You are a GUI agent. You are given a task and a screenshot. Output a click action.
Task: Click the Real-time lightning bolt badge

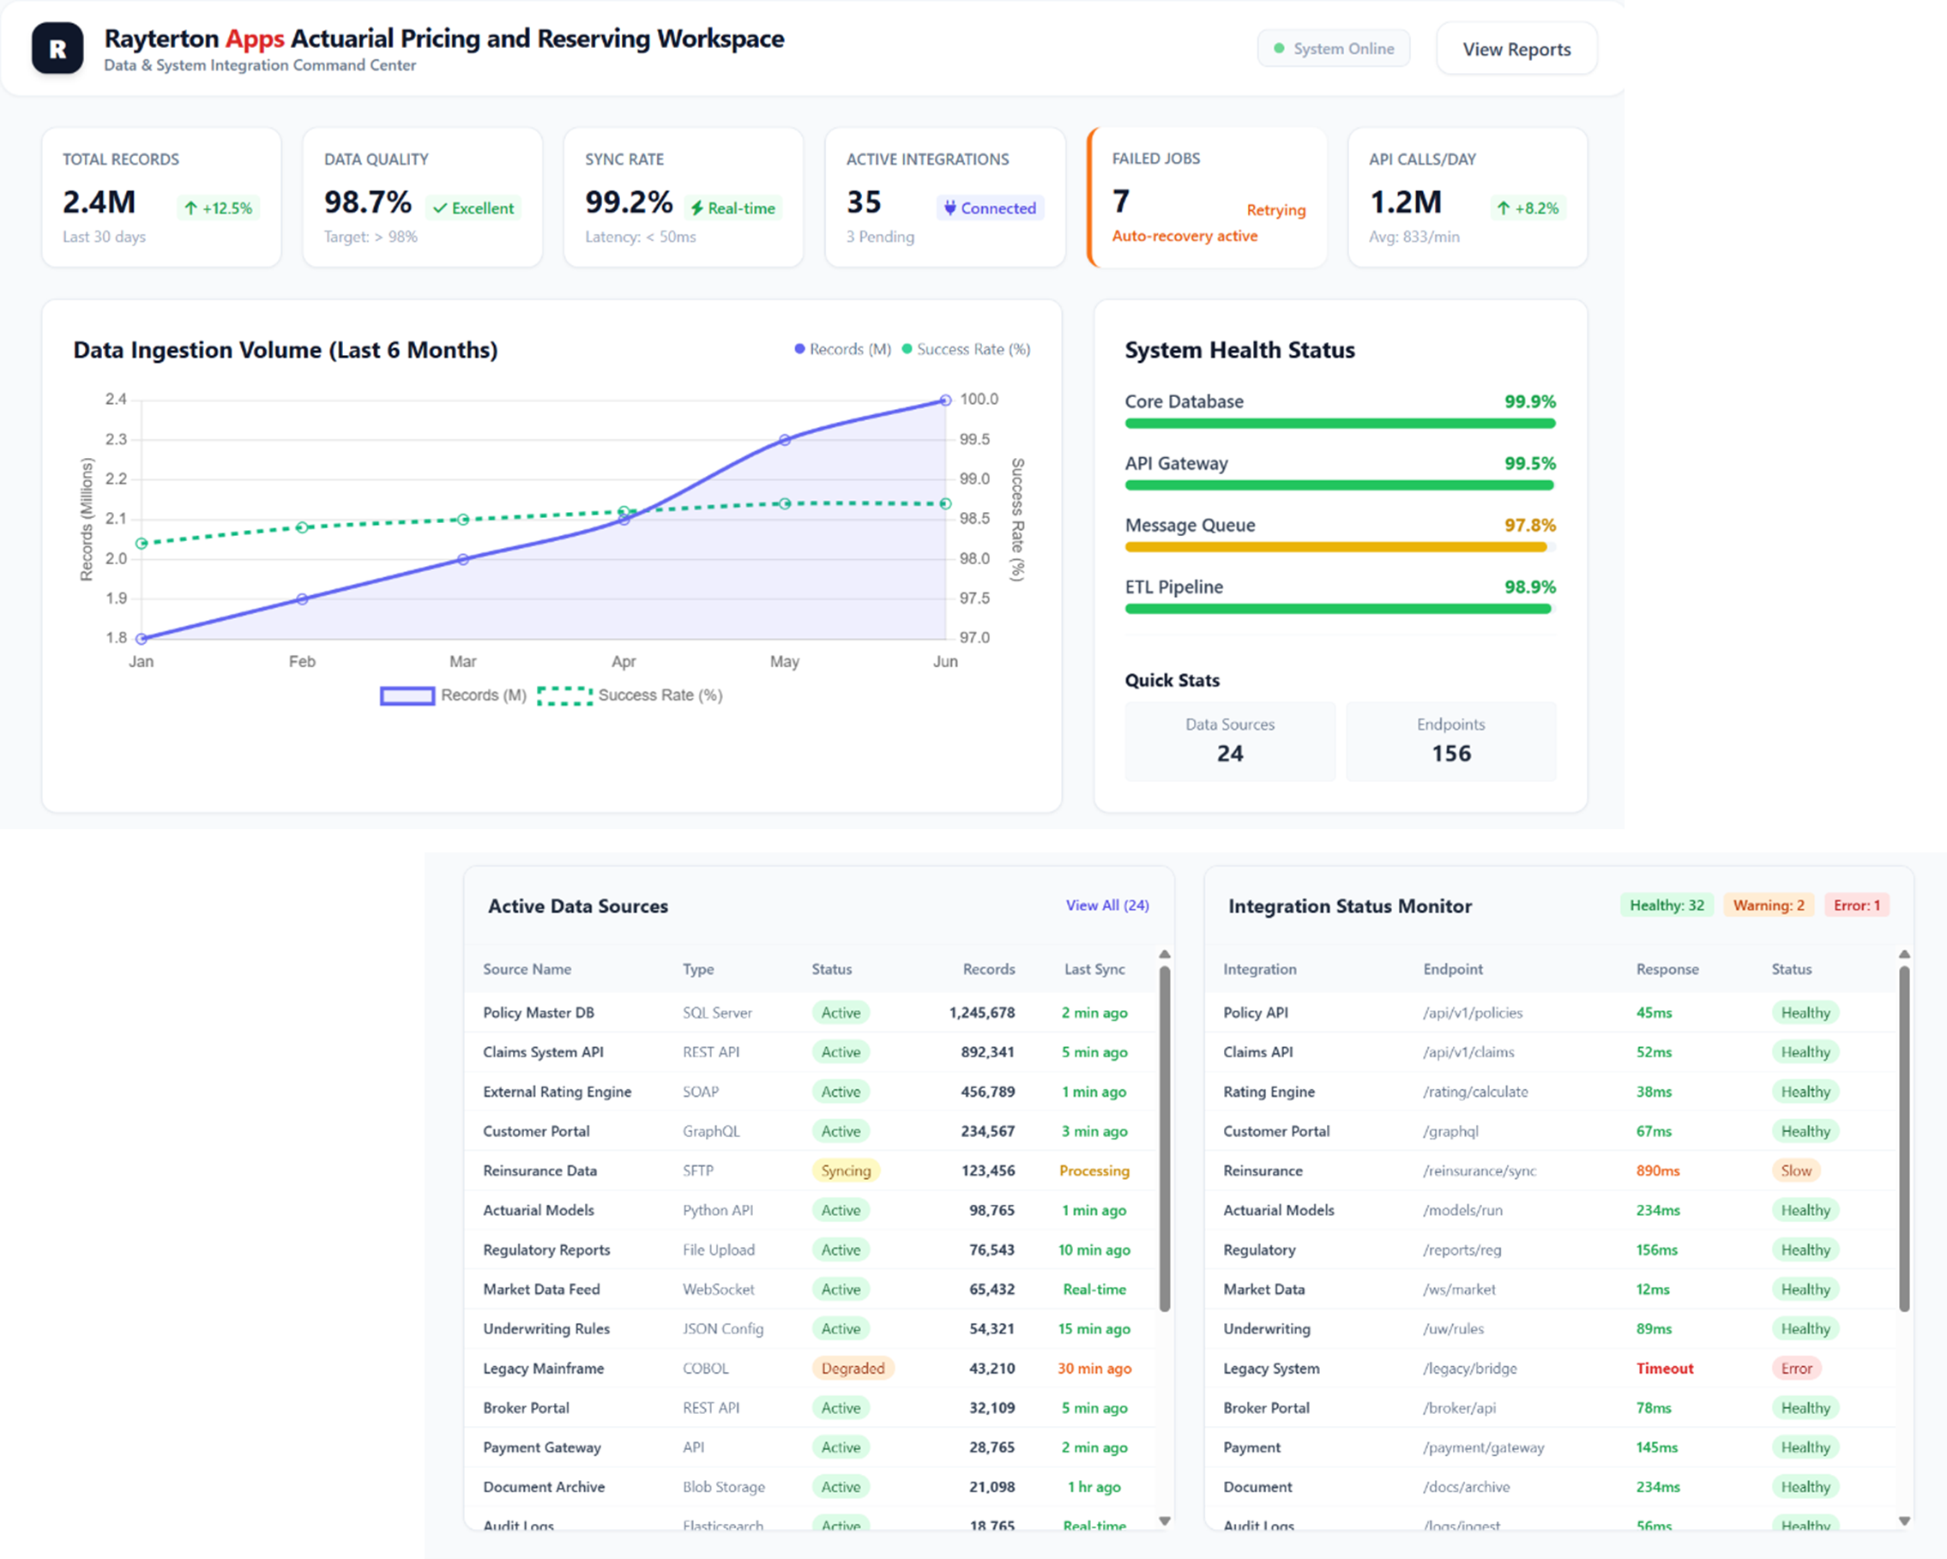pyautogui.click(x=732, y=208)
